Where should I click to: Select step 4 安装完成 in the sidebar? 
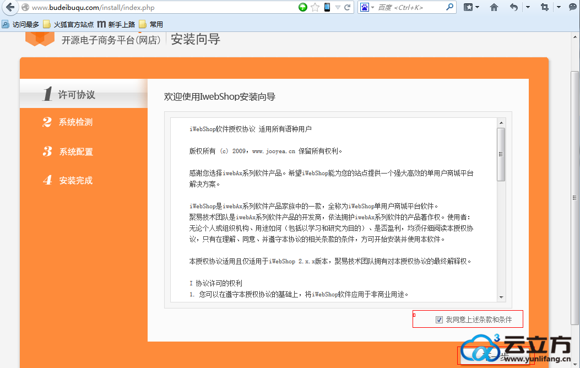pos(68,180)
